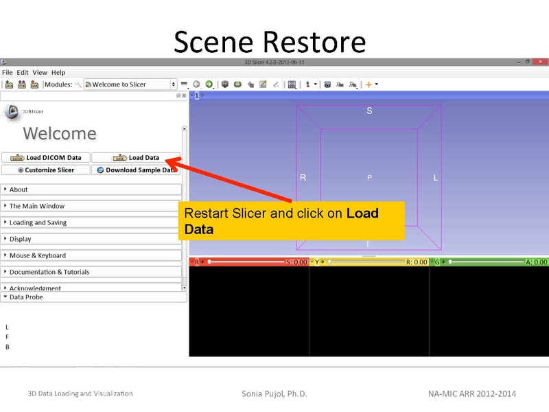Click the yellow slice view pin icon
The width and height of the screenshot is (549, 412).
click(312, 262)
